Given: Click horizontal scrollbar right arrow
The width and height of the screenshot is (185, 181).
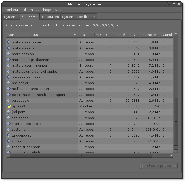Looking at the screenshot, I should [171, 156].
